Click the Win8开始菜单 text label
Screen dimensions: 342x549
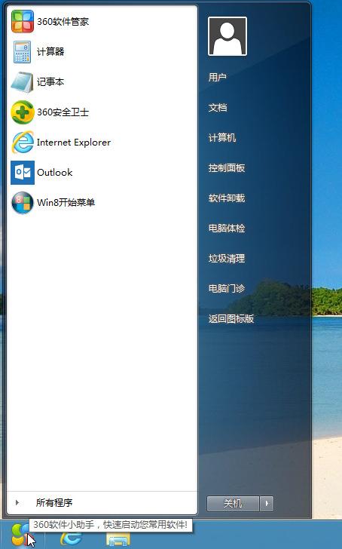point(66,202)
